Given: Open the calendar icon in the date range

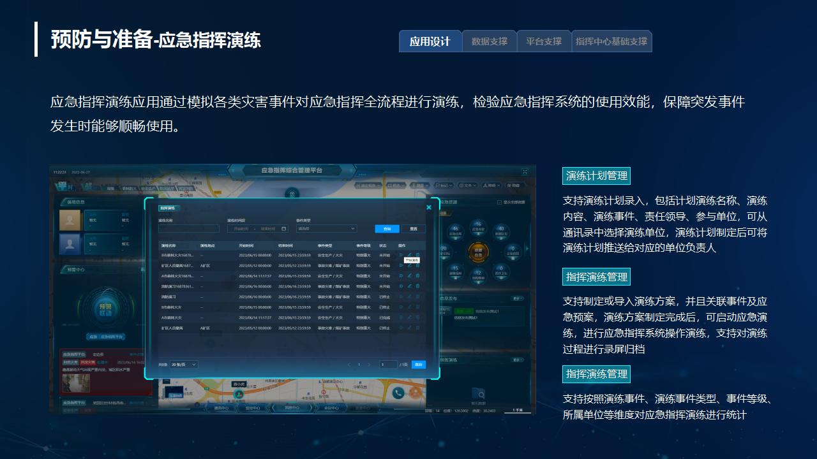Looking at the screenshot, I should click(x=285, y=228).
